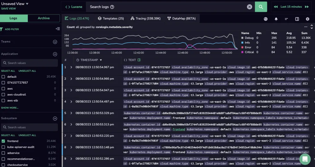Step time range backward with rewind arrows
Image resolution: width=315 pixels, height=167 pixels.
[276, 7]
